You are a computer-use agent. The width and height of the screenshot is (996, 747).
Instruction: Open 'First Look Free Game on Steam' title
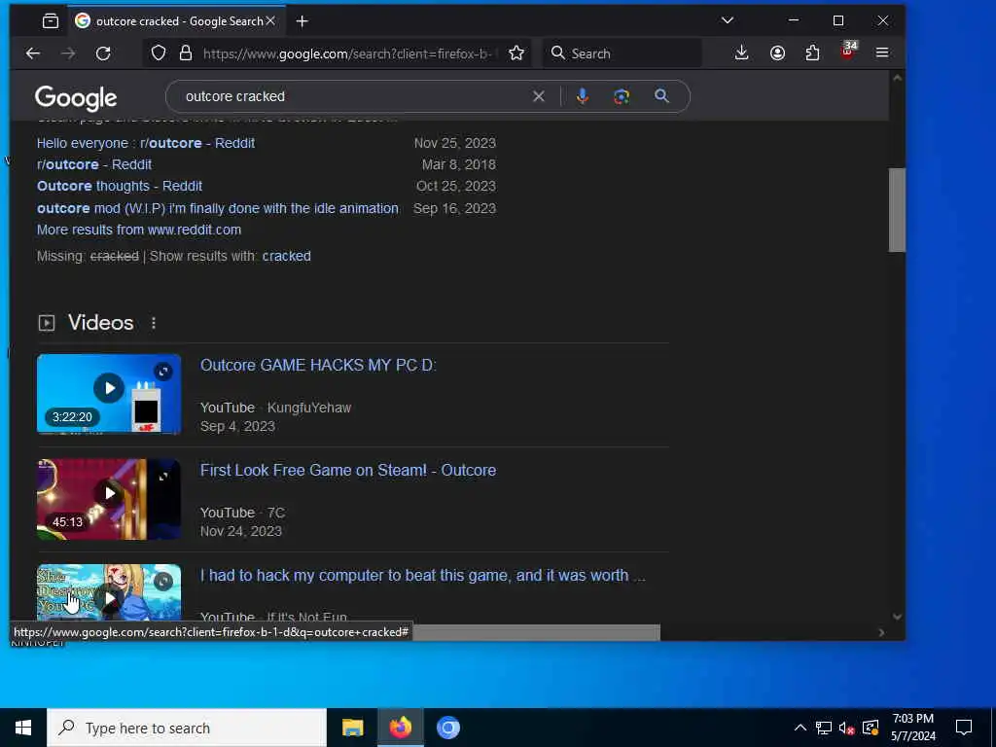tap(348, 470)
